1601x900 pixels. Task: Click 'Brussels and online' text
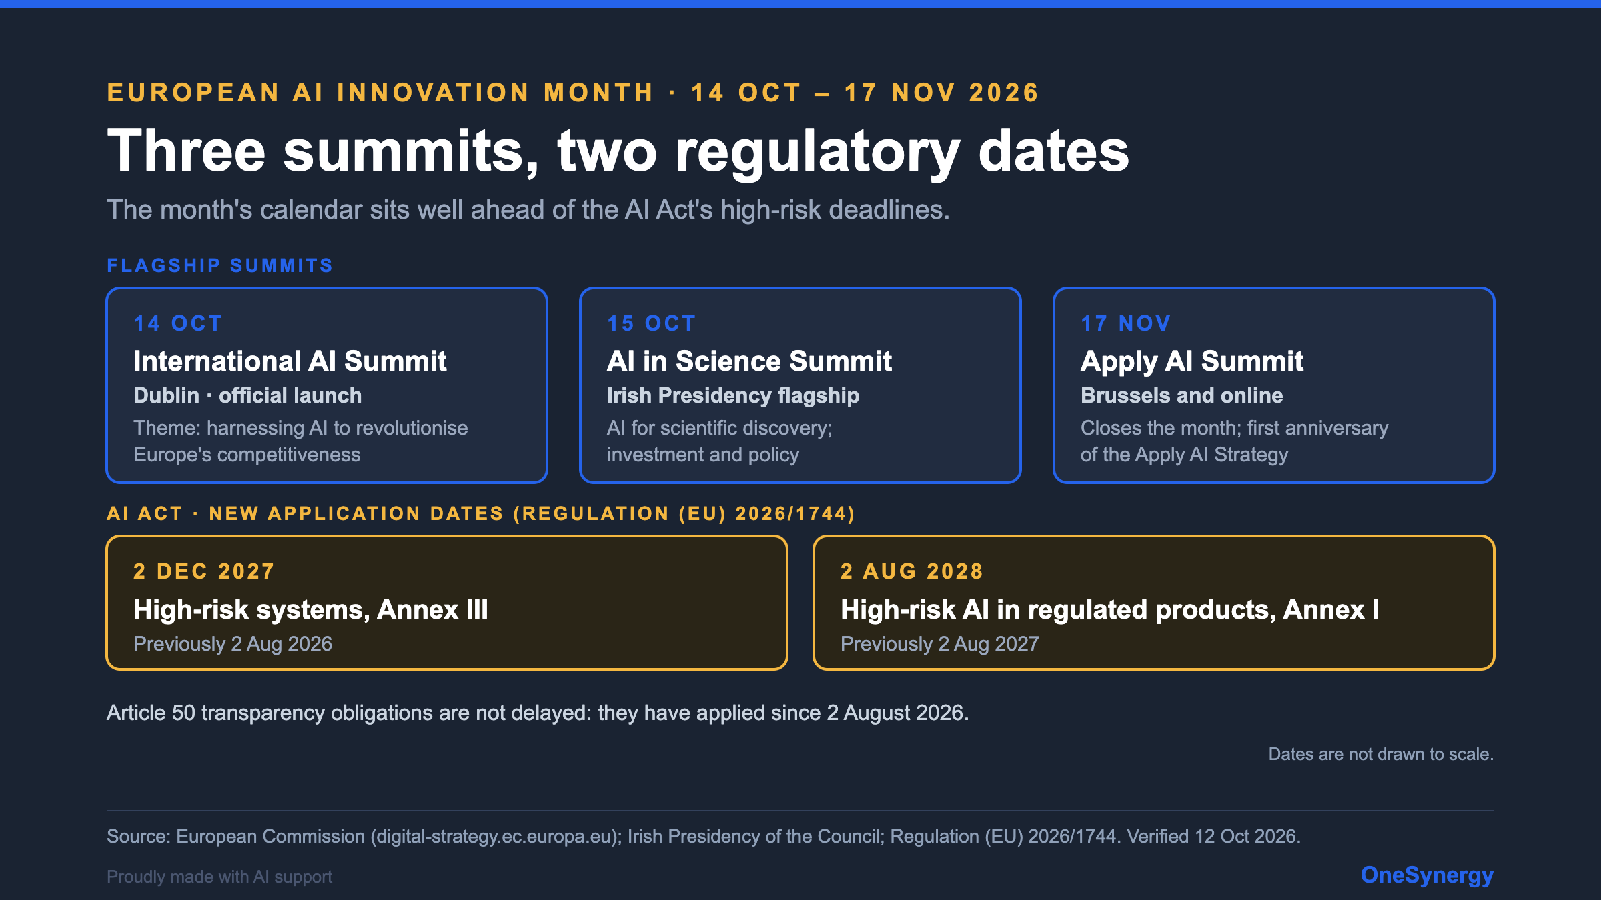1182,395
